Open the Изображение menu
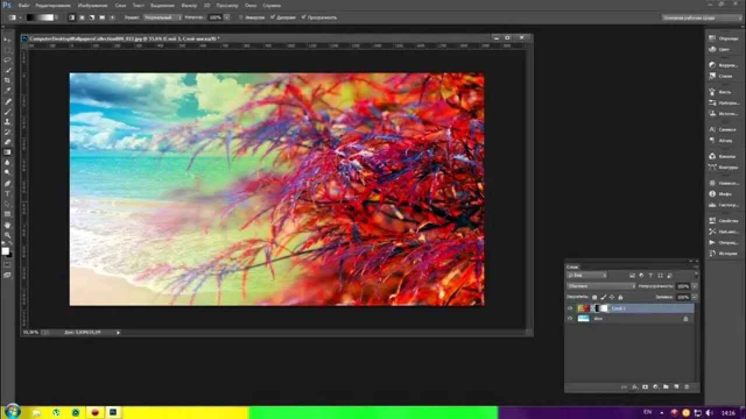Screen dimensions: 746x419 [x=93, y=5]
